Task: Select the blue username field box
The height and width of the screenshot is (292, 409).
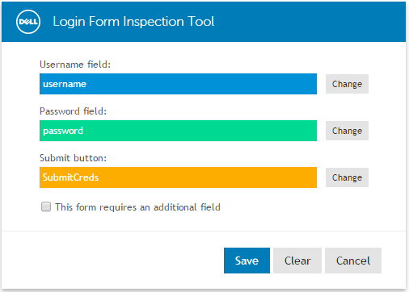Action: pos(178,84)
